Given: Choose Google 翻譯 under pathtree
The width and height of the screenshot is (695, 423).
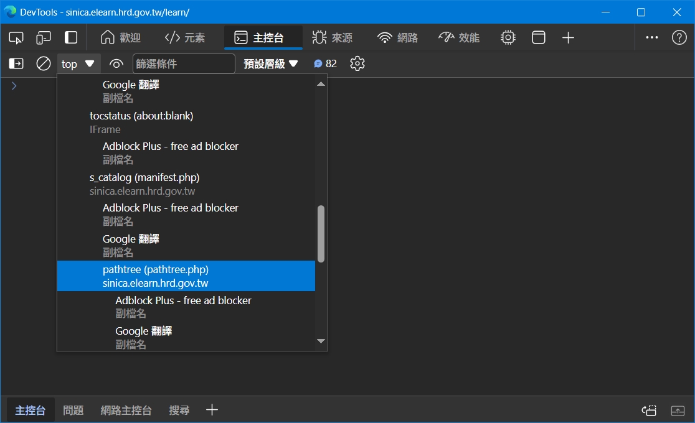Looking at the screenshot, I should (x=186, y=338).
